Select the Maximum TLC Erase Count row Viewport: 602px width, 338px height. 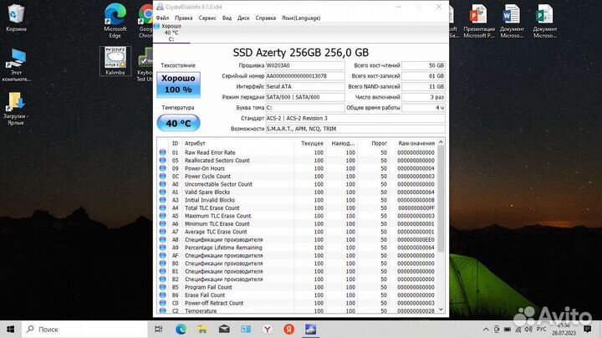297,216
